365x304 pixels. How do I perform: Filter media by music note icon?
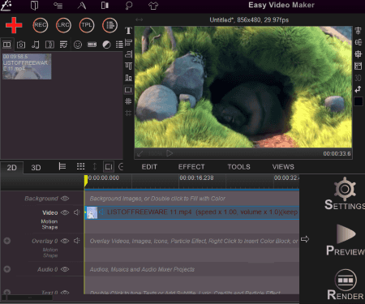click(36, 45)
